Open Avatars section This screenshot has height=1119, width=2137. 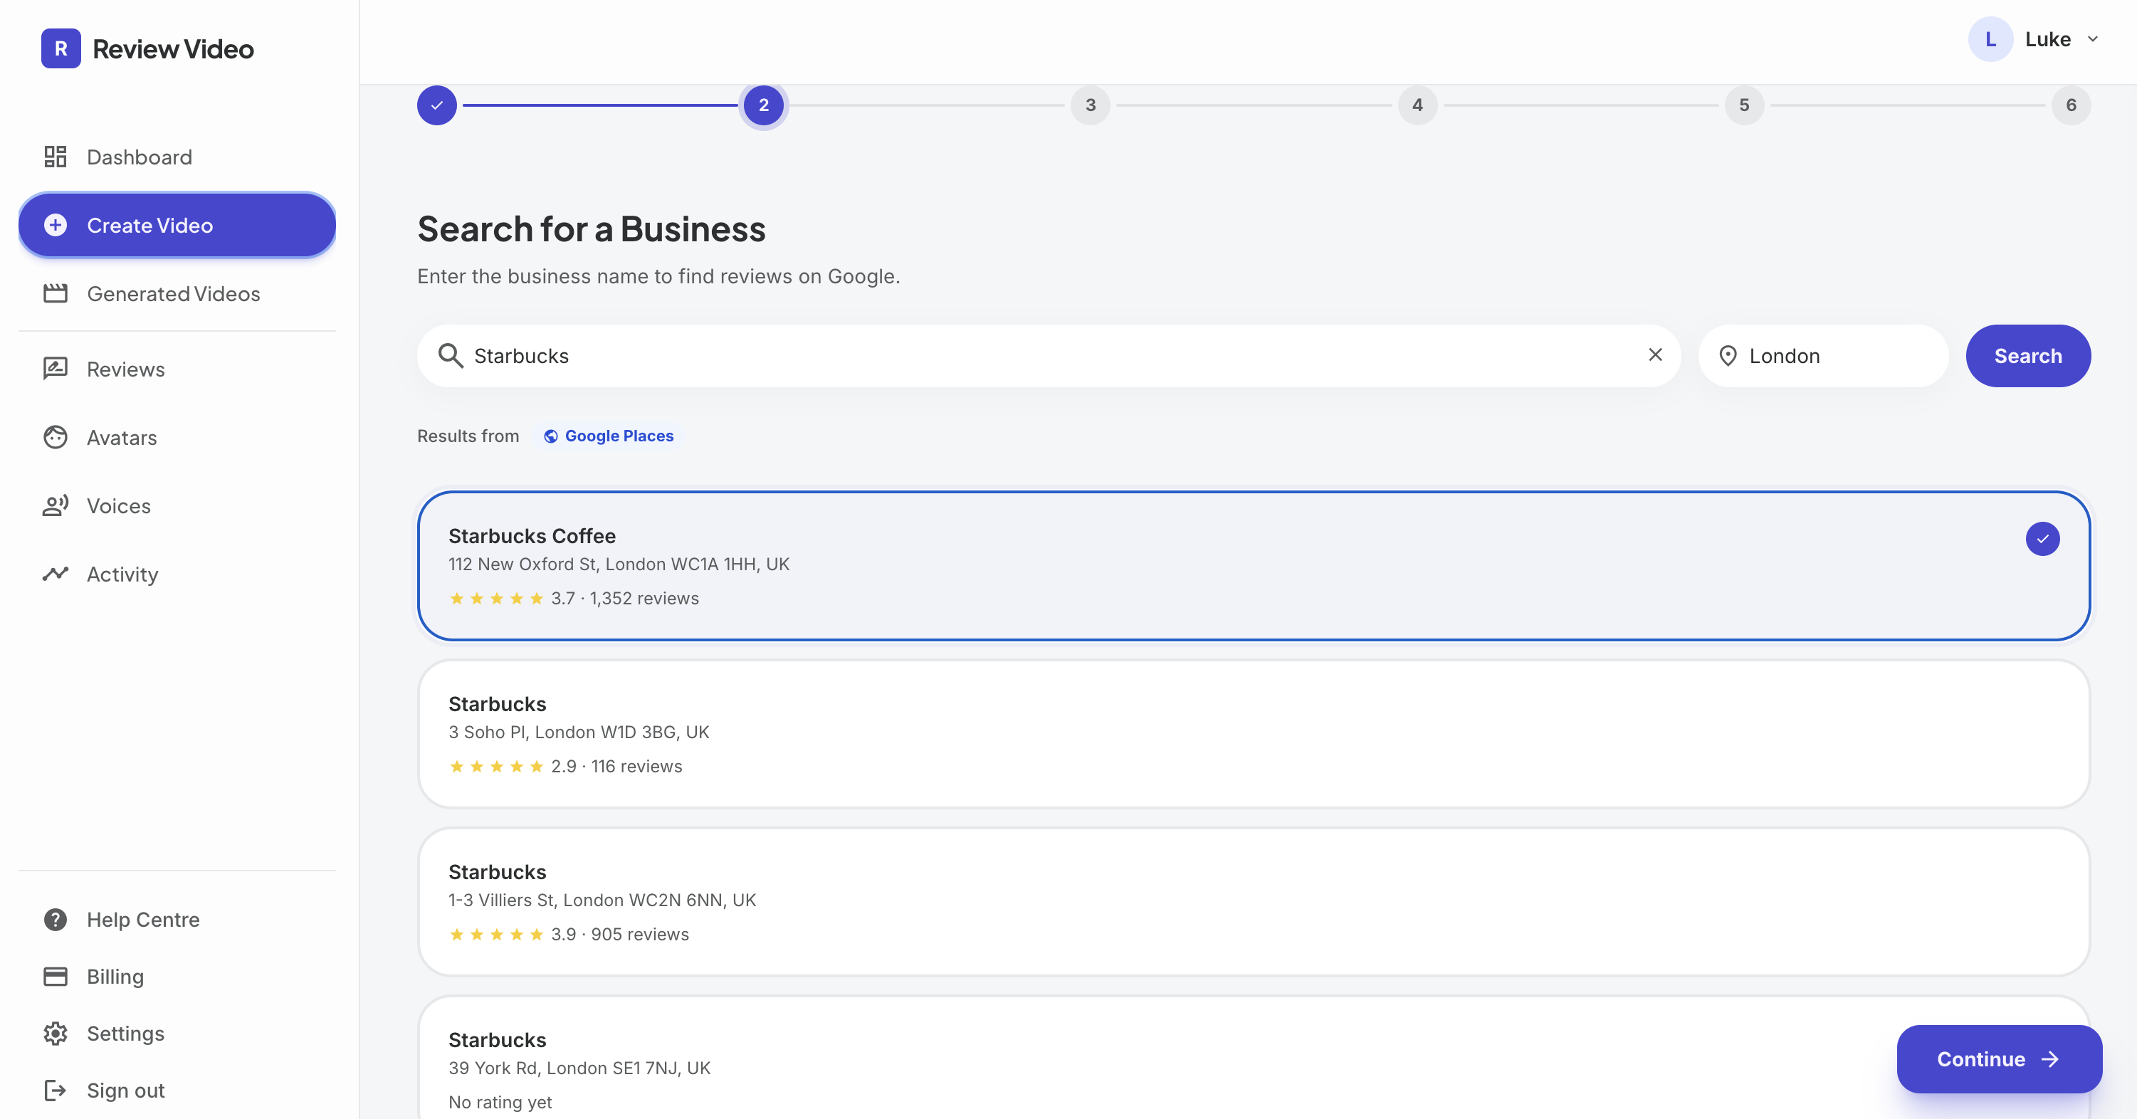177,437
